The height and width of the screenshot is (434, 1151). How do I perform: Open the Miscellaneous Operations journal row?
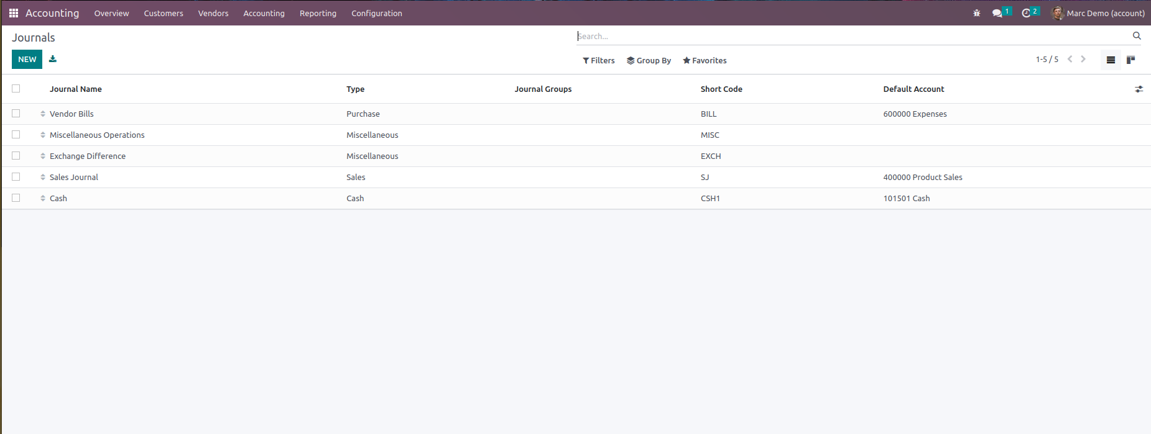point(576,135)
